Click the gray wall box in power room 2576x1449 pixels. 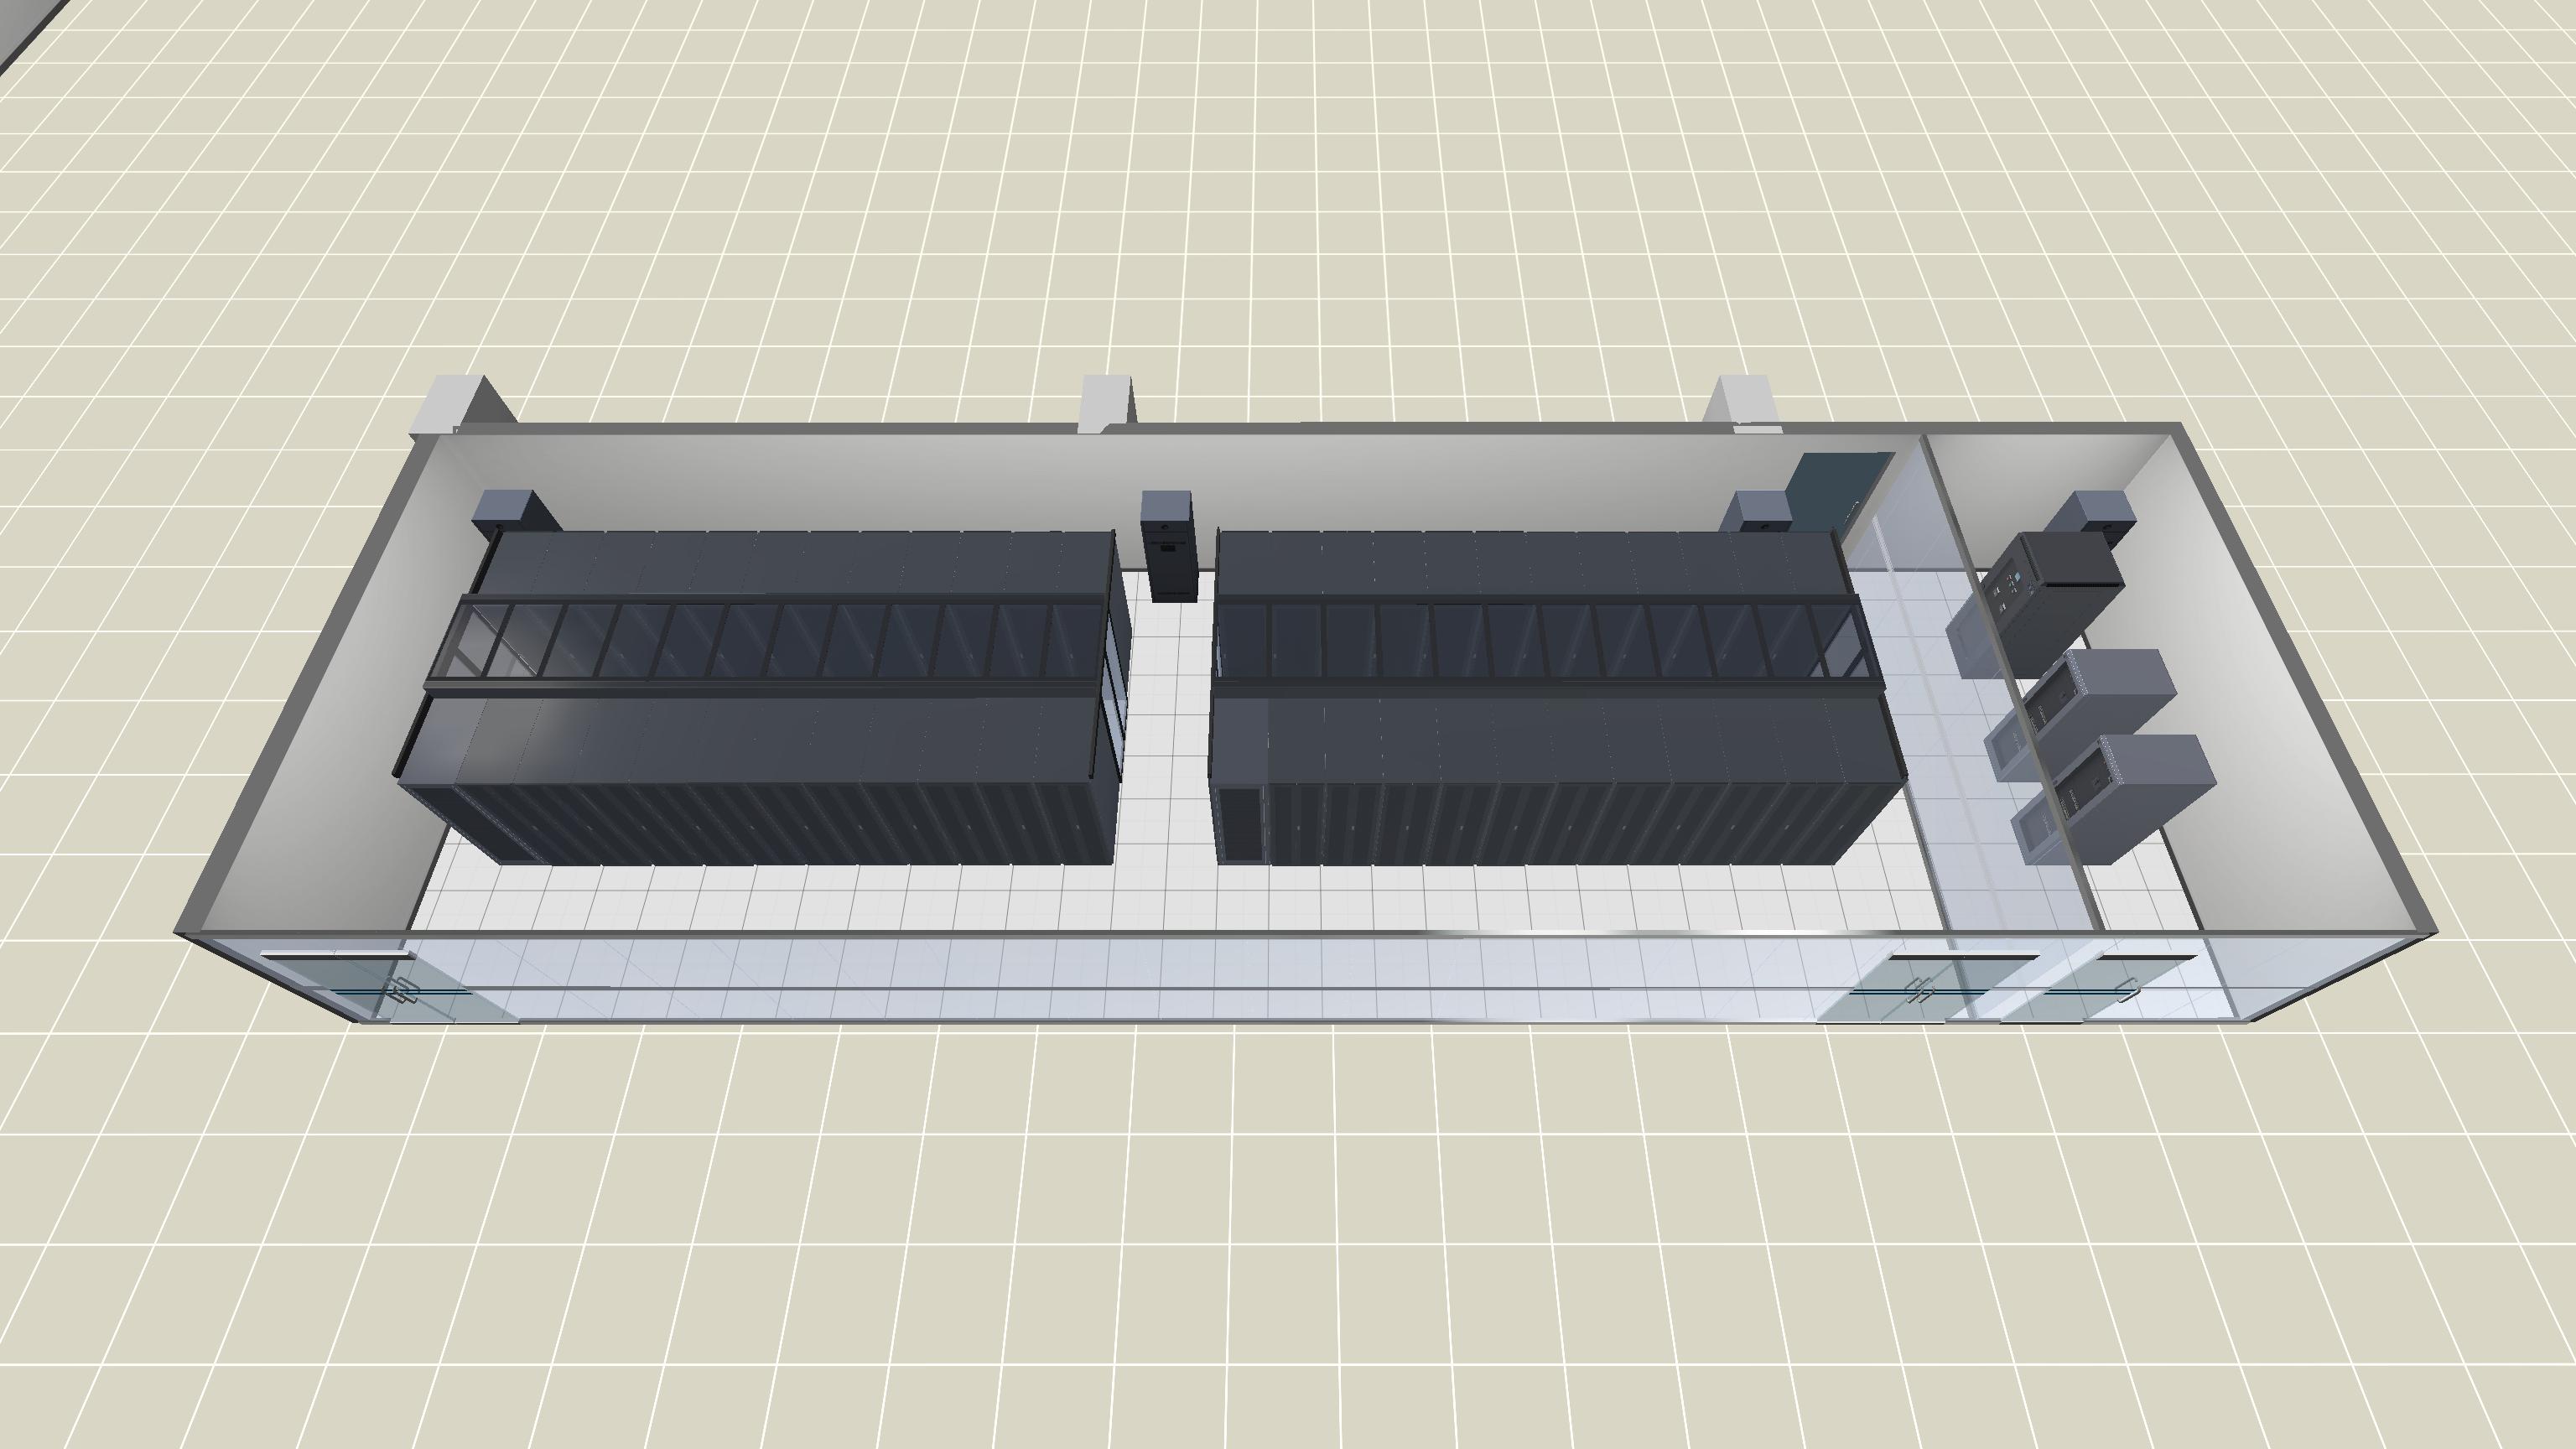click(2103, 510)
